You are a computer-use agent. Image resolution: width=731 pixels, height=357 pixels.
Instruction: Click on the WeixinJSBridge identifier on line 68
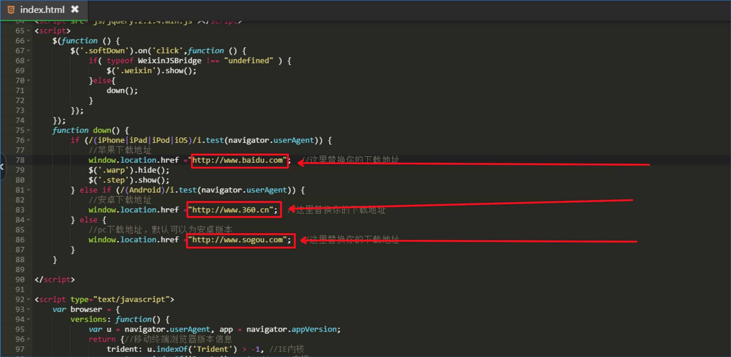(x=169, y=61)
